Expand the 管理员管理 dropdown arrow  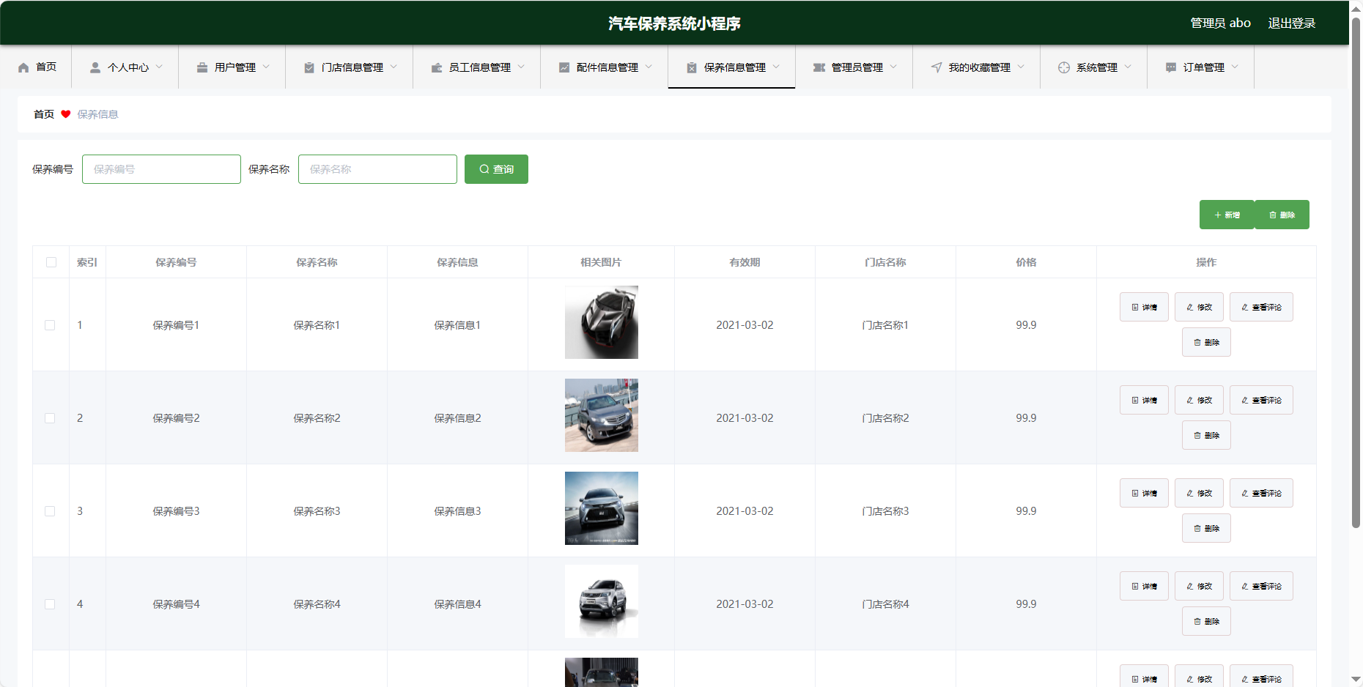point(893,67)
